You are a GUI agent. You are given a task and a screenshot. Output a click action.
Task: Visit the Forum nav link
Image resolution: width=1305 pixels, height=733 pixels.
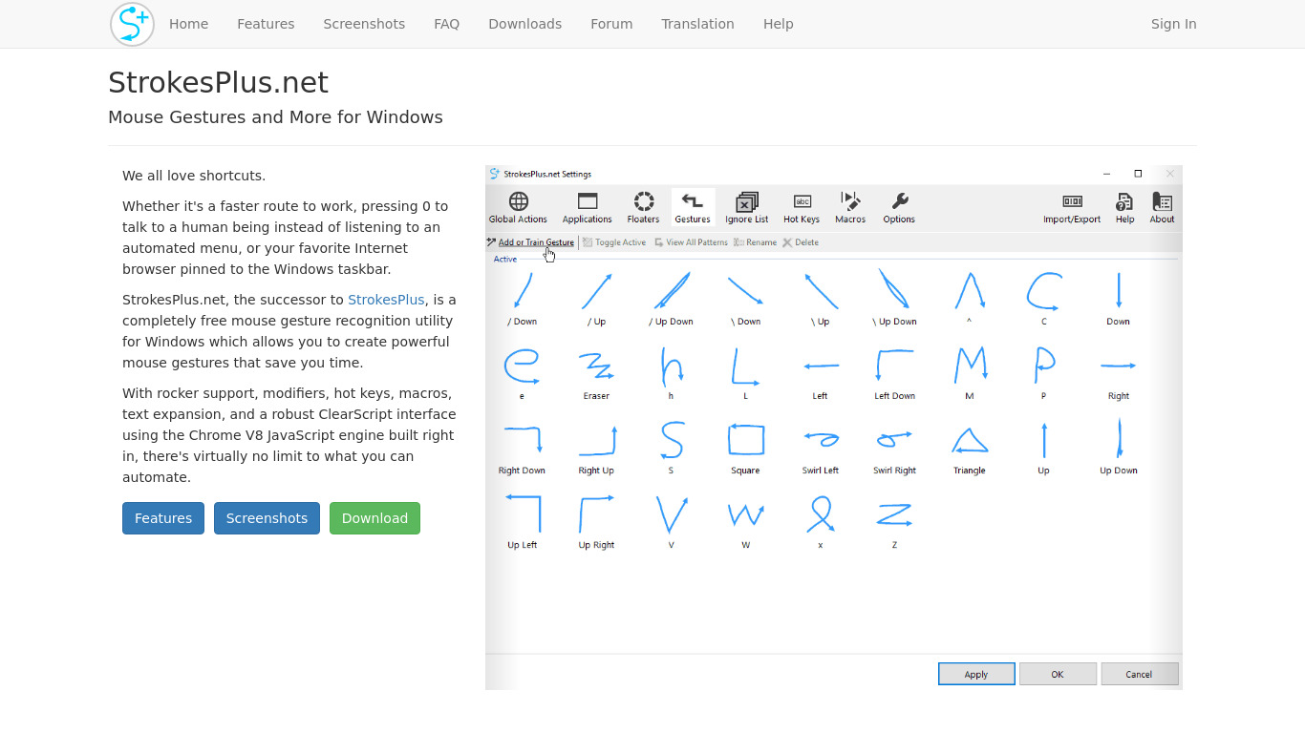611,24
